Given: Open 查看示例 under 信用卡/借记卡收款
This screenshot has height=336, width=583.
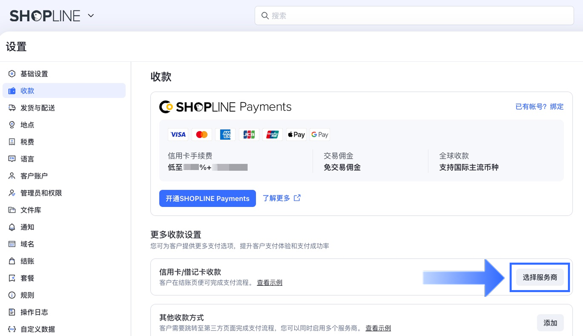Looking at the screenshot, I should pyautogui.click(x=270, y=283).
